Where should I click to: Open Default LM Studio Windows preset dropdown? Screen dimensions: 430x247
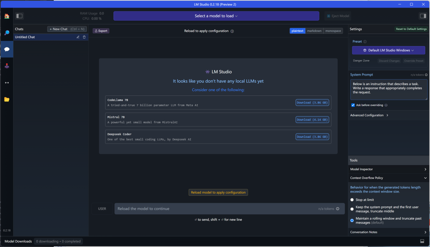(388, 51)
